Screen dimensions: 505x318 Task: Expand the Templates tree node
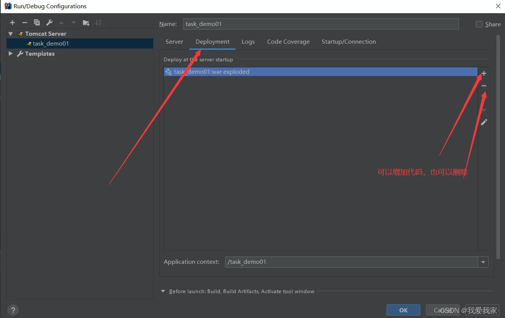click(11, 53)
